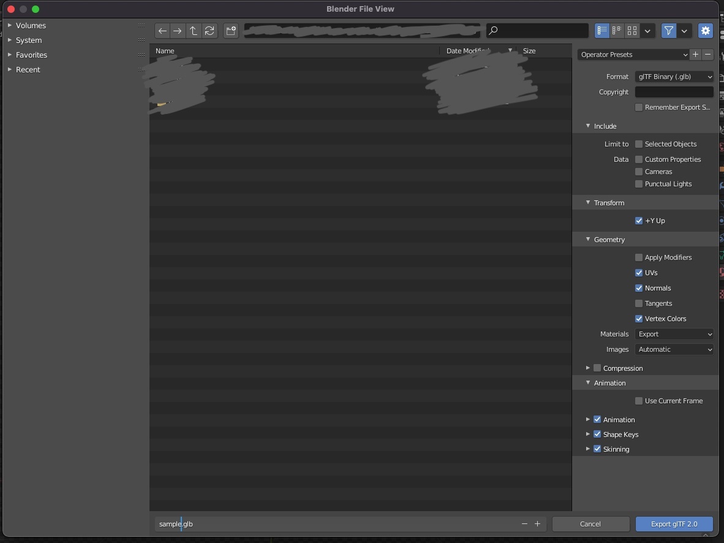Enable Use Current Frame checkbox
The image size is (724, 543).
pyautogui.click(x=639, y=401)
